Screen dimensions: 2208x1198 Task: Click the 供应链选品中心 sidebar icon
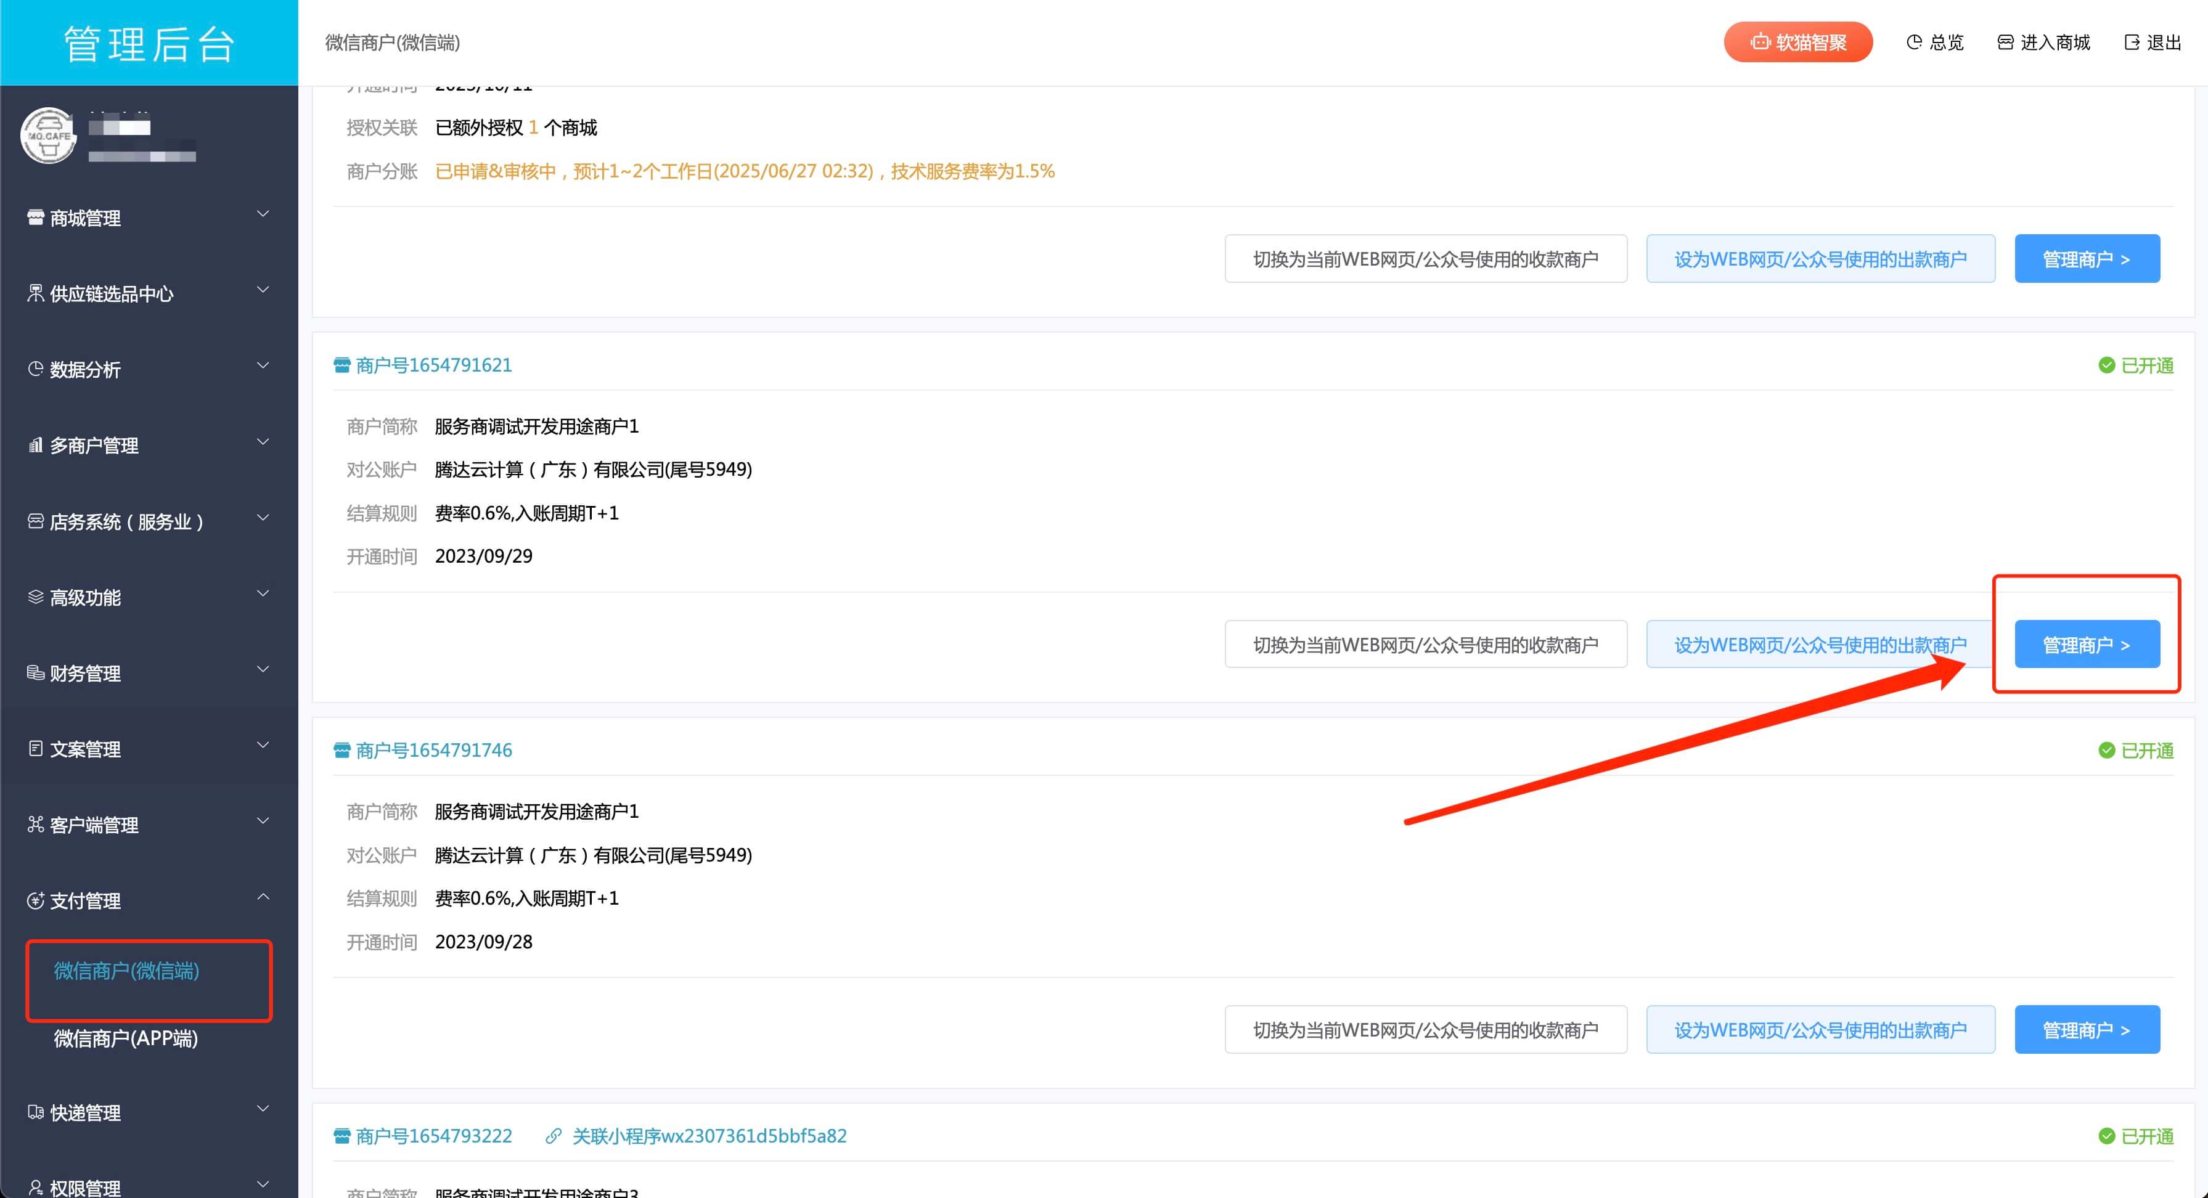click(35, 293)
